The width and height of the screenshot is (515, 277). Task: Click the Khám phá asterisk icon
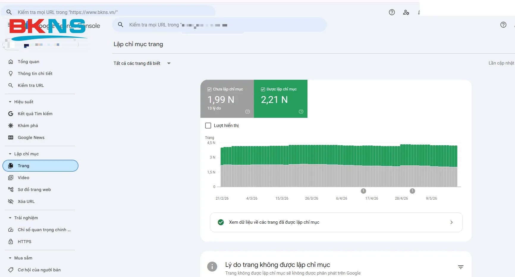tap(11, 126)
